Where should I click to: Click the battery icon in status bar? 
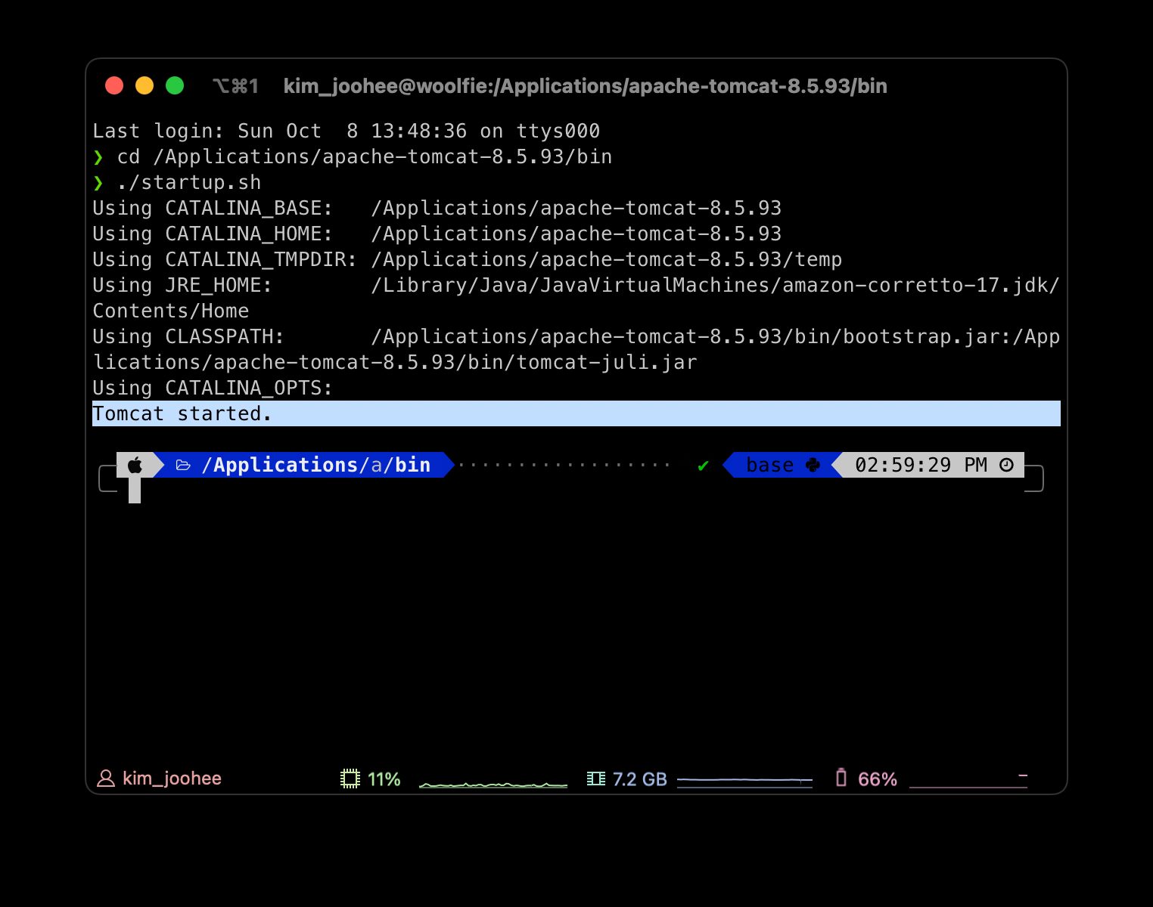pos(841,778)
